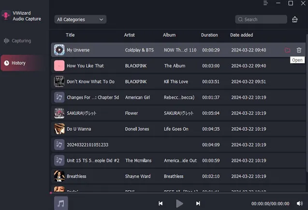
Task: Open the Capturing section
Action: pyautogui.click(x=18, y=41)
